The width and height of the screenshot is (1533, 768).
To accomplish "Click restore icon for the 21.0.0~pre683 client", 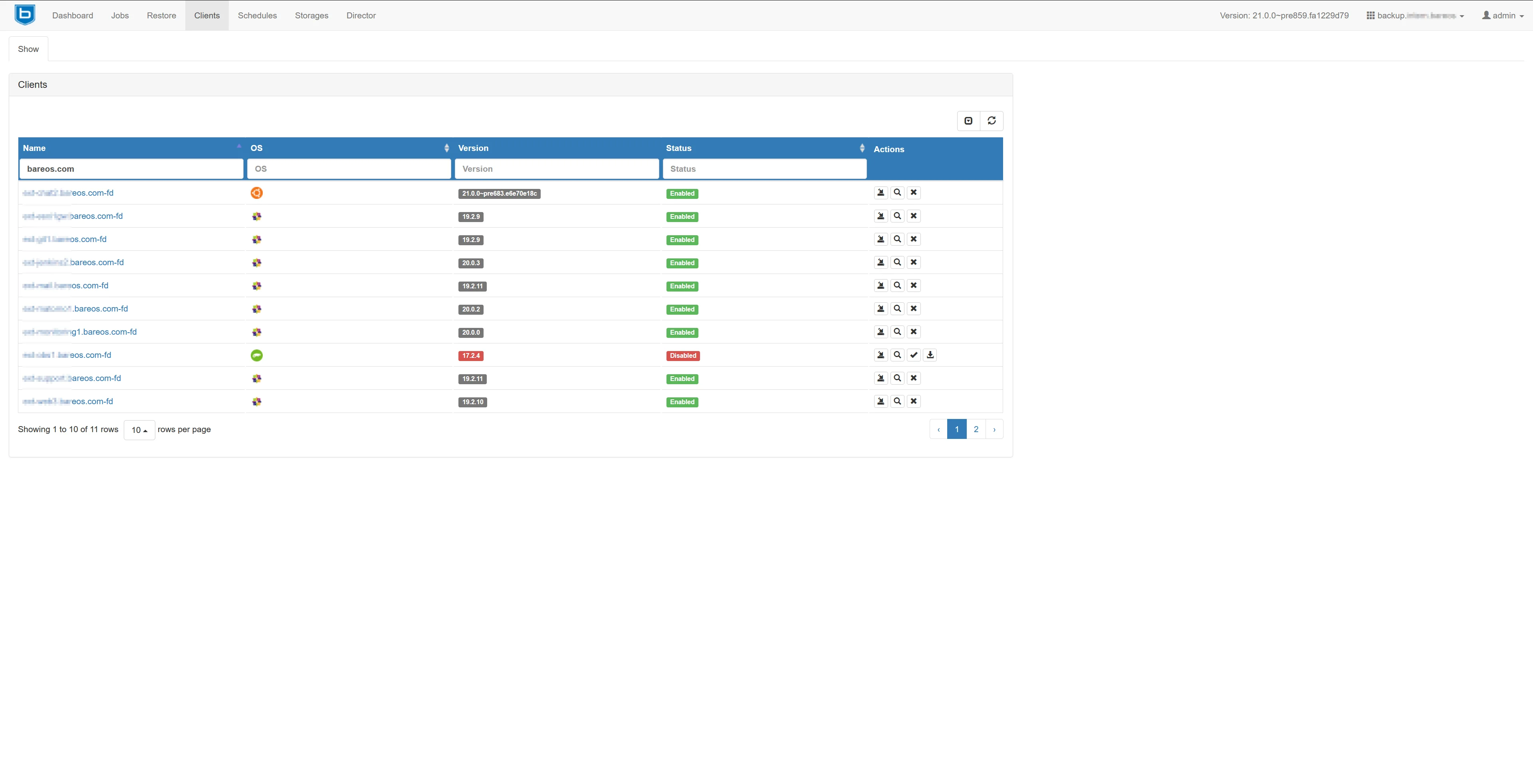I will coord(881,193).
